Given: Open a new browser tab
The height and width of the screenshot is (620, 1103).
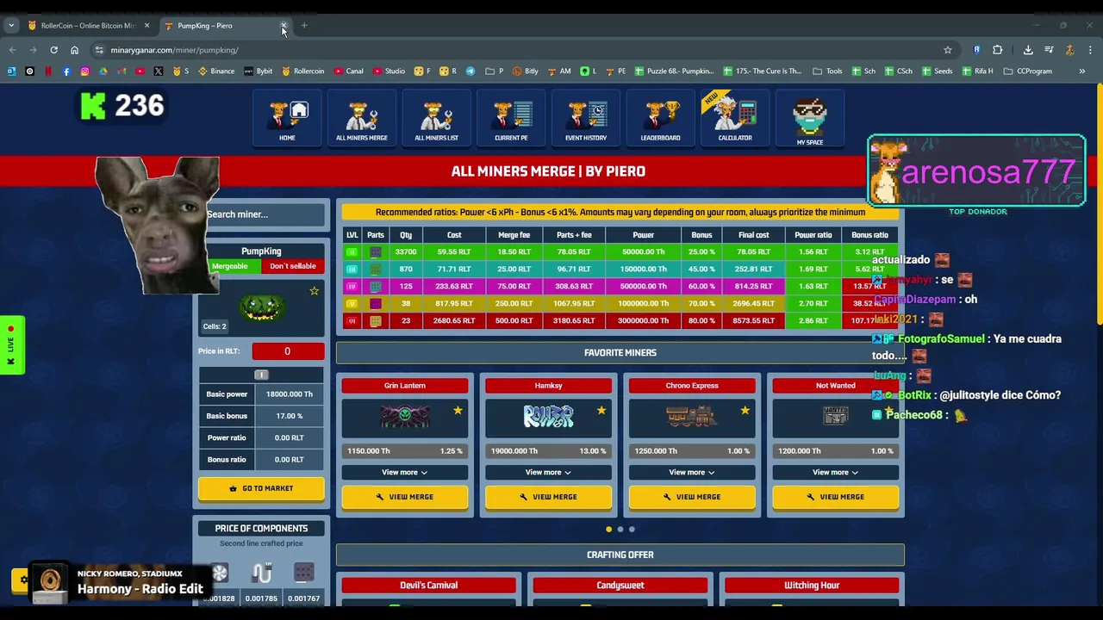Looking at the screenshot, I should click(x=304, y=26).
